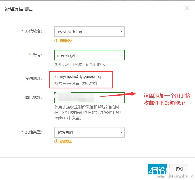Click the 创建后不可修改，请谨慎输入 hint text
This screenshot has height=180, width=195.
click(81, 65)
